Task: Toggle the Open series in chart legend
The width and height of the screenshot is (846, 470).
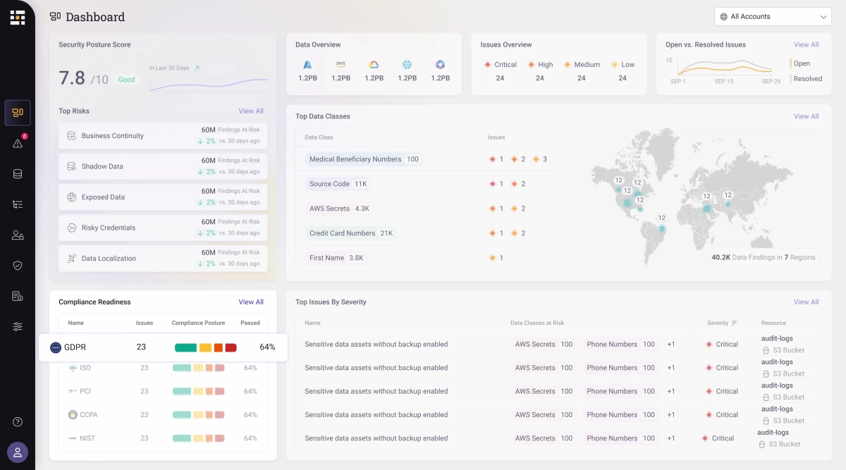Action: click(x=802, y=63)
